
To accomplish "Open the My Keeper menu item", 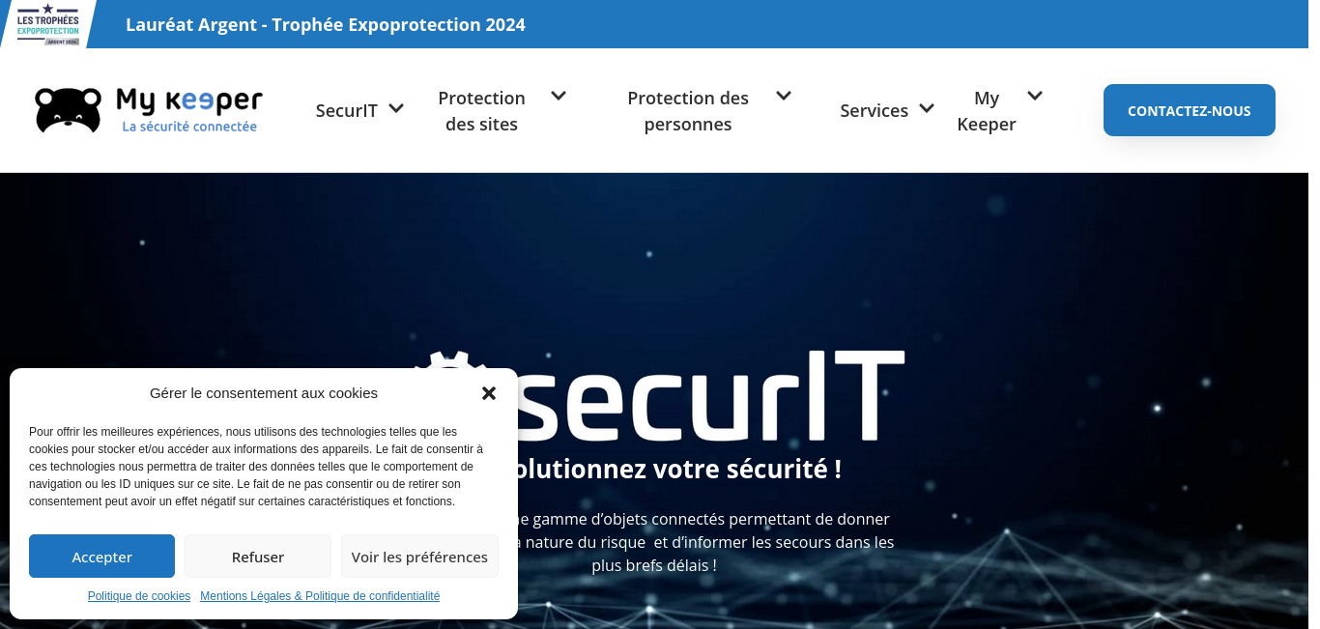I will point(987,111).
